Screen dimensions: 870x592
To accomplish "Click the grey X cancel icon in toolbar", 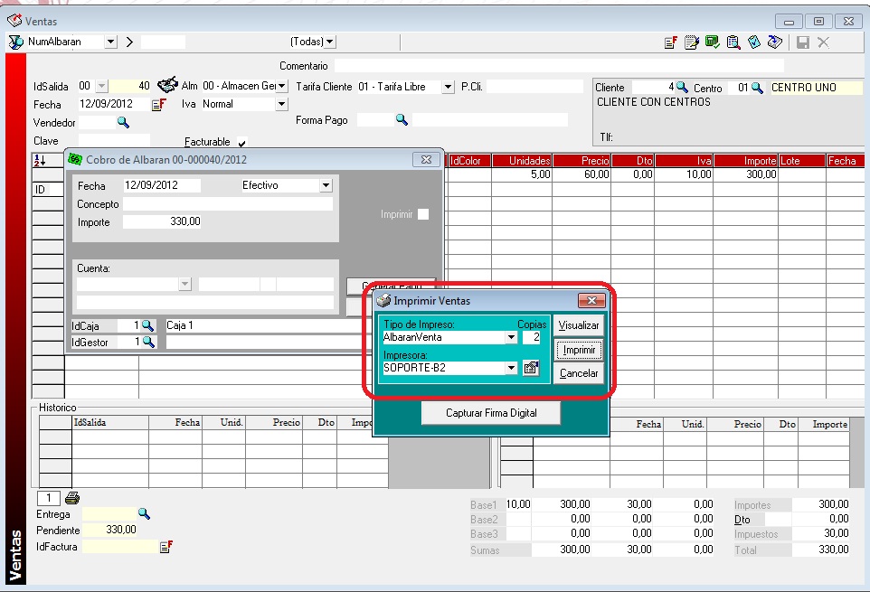I will pyautogui.click(x=823, y=42).
